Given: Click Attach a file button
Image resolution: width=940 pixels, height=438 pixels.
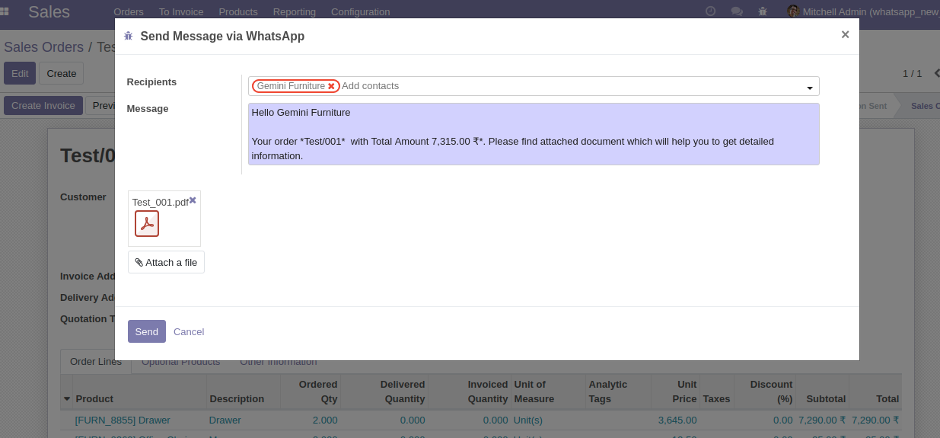Looking at the screenshot, I should pyautogui.click(x=166, y=262).
